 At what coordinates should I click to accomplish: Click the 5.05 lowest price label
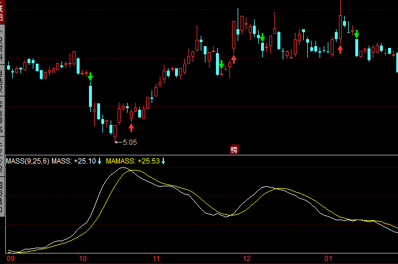[130, 143]
